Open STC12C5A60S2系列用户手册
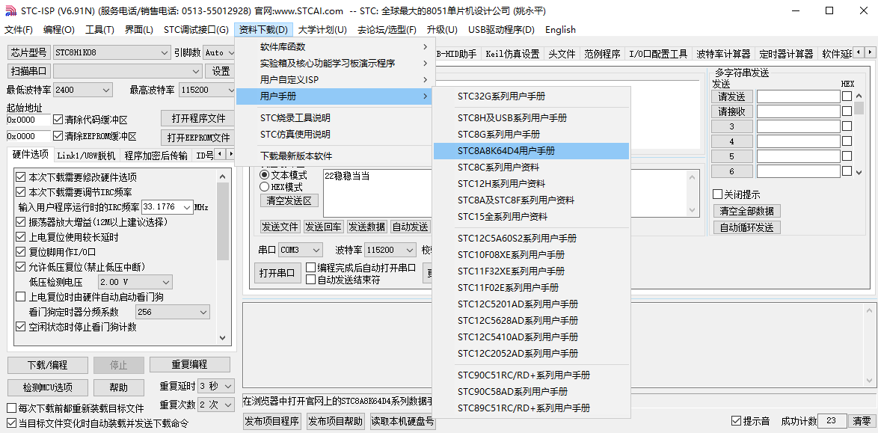 532,238
